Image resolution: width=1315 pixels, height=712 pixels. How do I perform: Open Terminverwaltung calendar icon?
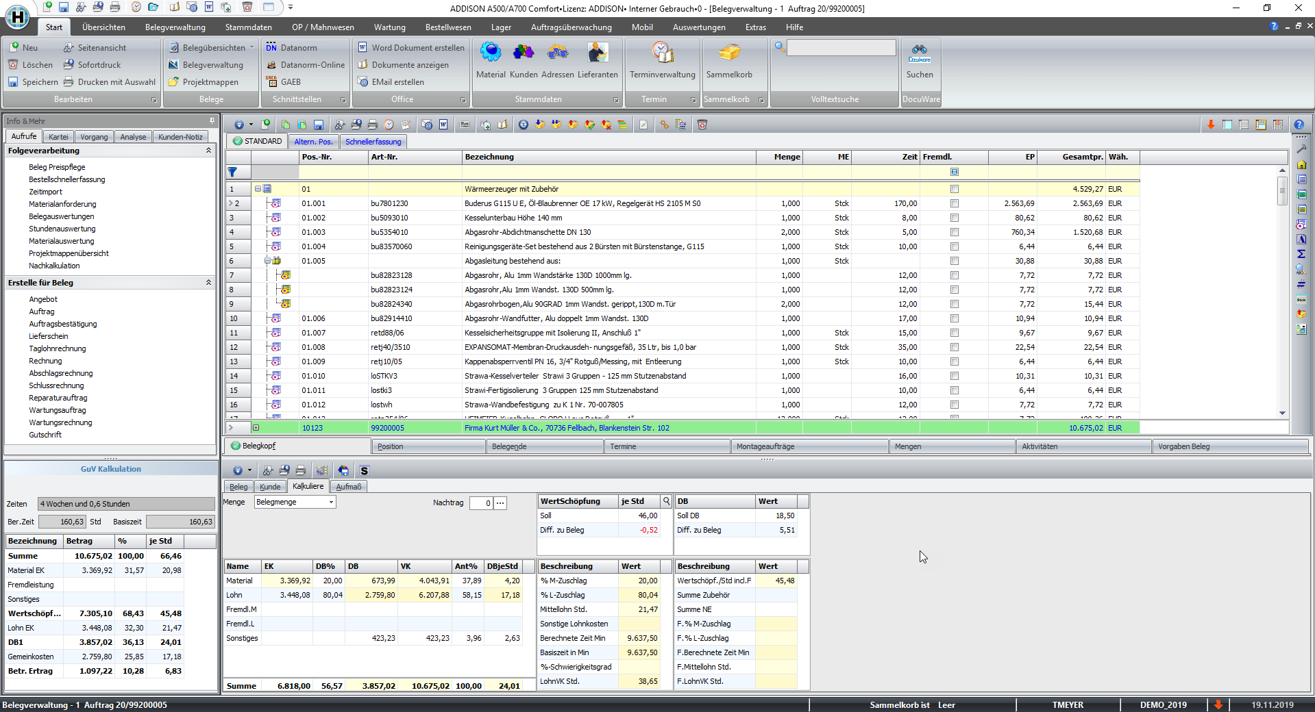[662, 53]
